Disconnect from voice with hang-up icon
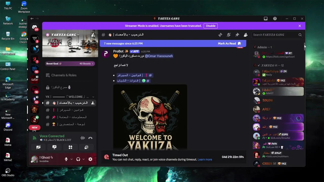 [x=90, y=138]
